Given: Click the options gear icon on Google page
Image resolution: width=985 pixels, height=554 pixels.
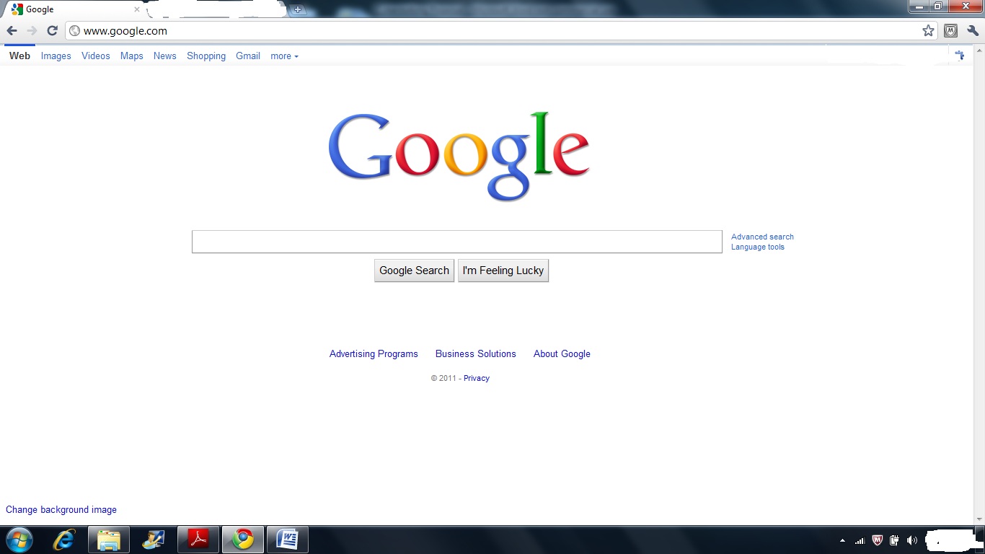Looking at the screenshot, I should tap(959, 56).
